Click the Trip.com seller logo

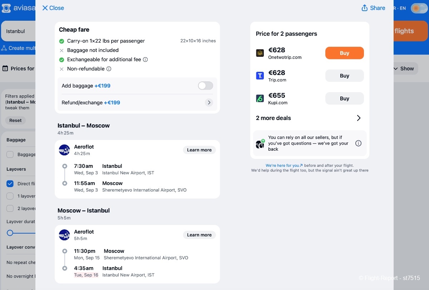[260, 76]
